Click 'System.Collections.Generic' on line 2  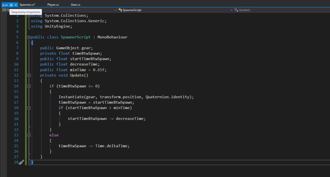75,21
